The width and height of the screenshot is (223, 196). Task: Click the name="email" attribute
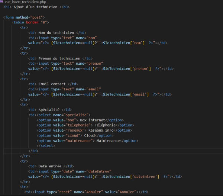(x=88, y=89)
